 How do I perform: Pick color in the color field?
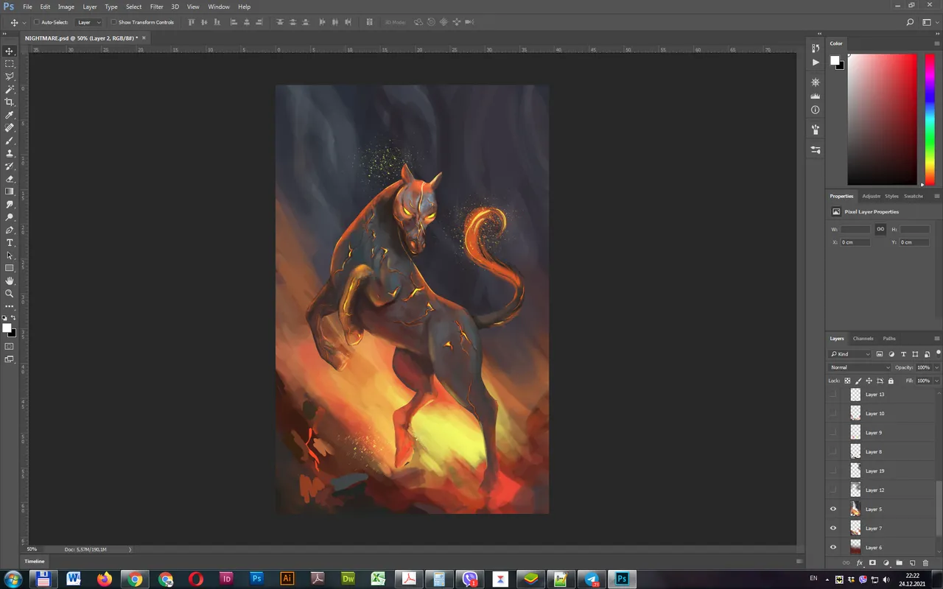pyautogui.click(x=883, y=119)
